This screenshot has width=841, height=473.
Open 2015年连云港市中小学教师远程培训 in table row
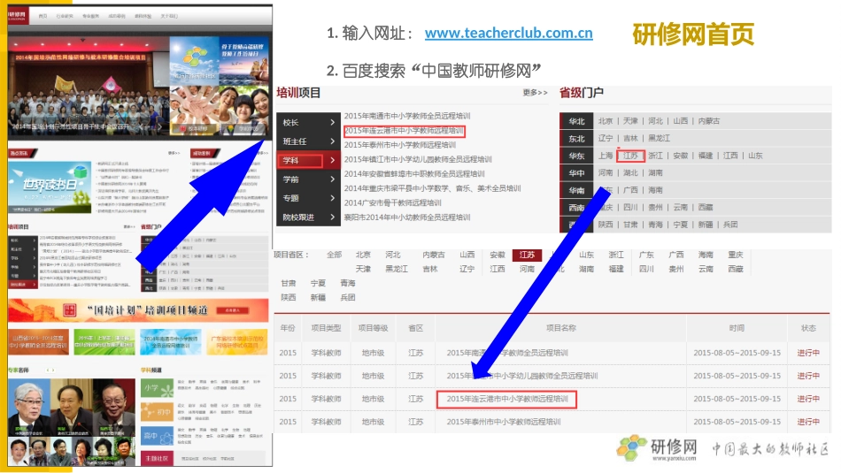coord(507,399)
